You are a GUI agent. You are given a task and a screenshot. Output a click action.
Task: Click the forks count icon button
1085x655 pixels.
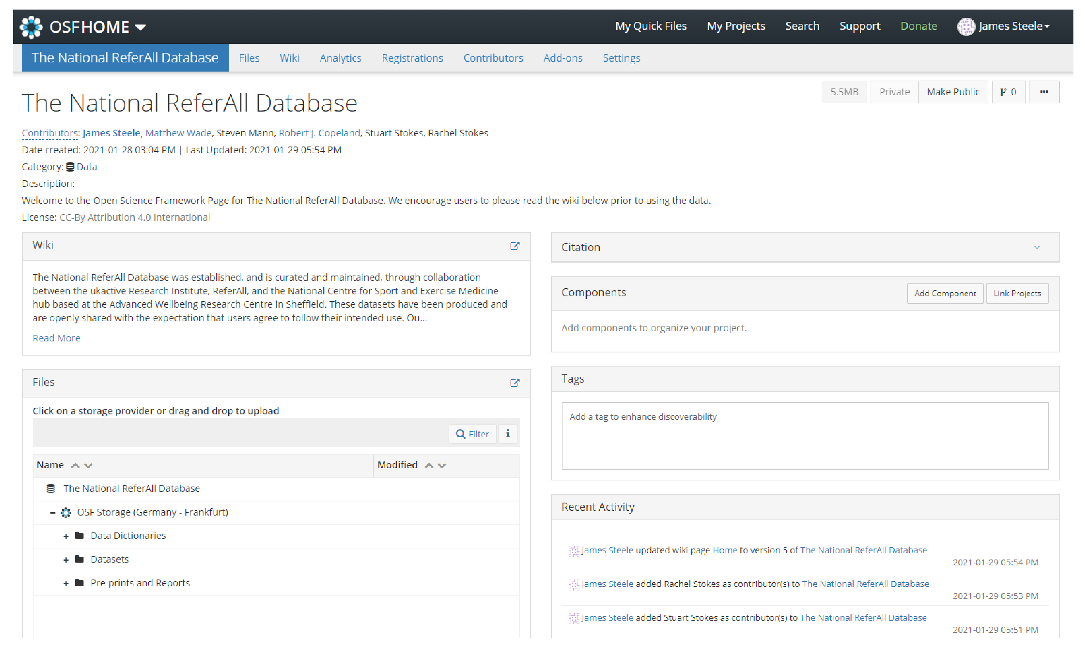[x=1008, y=92]
